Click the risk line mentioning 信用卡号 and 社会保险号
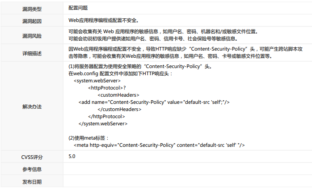 click(x=153, y=39)
